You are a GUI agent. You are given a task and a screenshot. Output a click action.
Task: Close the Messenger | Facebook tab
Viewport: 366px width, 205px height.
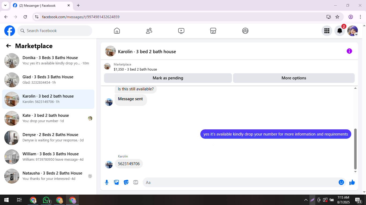tap(69, 5)
